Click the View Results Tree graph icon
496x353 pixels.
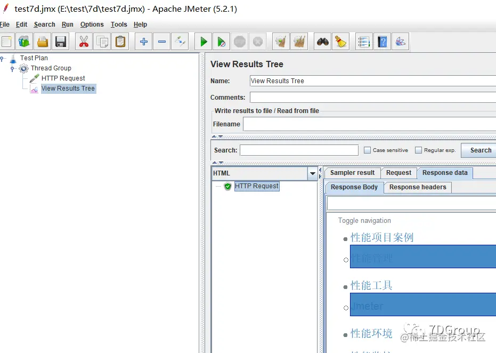[34, 89]
